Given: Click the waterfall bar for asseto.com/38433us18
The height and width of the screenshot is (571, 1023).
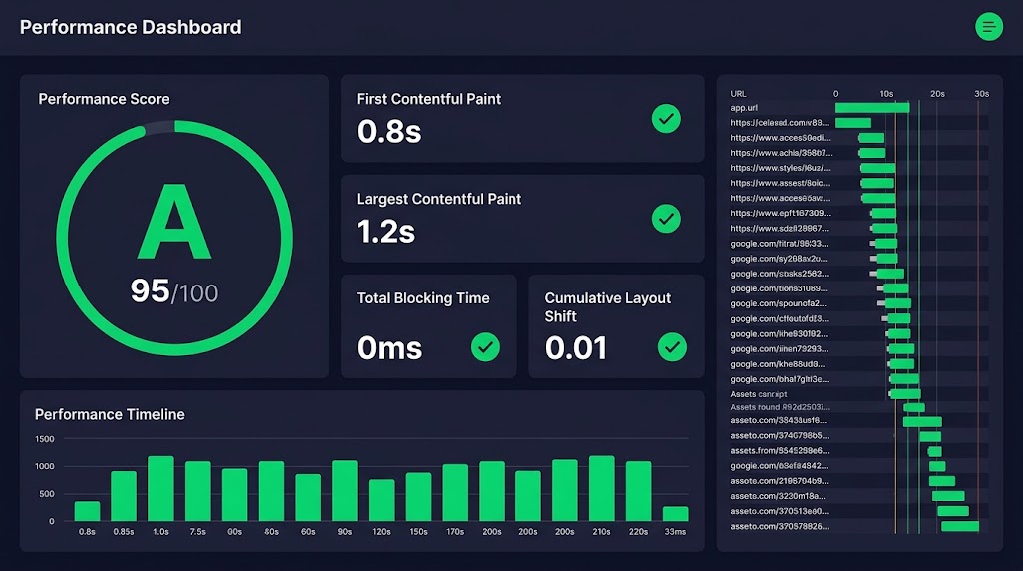Looking at the screenshot, I should 922,421.
